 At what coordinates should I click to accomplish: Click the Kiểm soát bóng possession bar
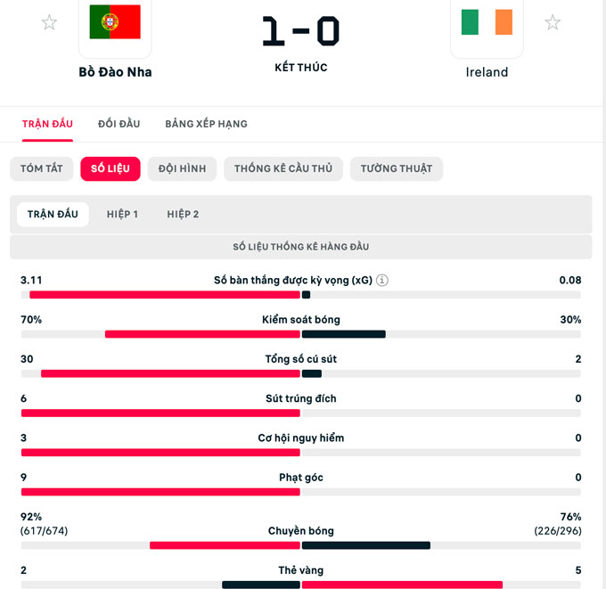[301, 334]
